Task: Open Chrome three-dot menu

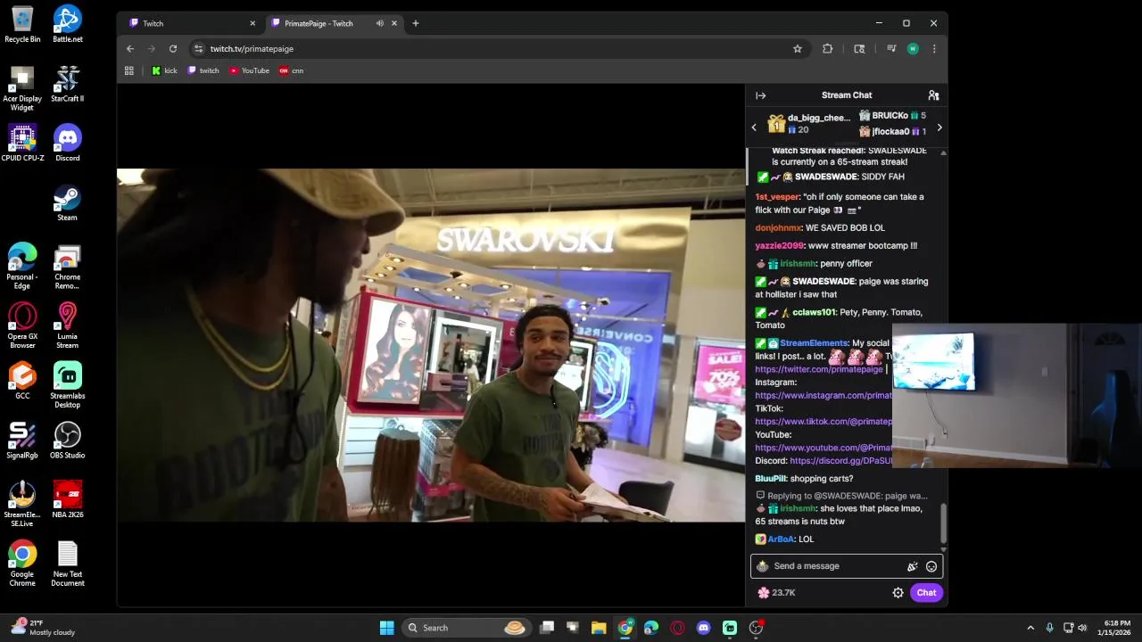Action: [934, 49]
